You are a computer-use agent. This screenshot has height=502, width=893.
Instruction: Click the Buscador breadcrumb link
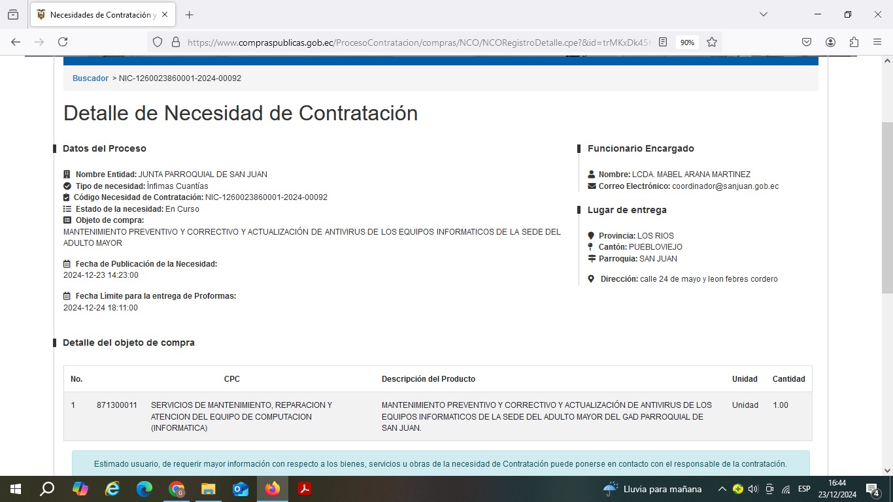click(x=90, y=78)
